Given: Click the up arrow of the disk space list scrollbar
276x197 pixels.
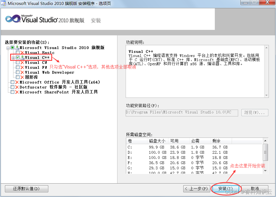Looking at the screenshot, I should point(266,141).
